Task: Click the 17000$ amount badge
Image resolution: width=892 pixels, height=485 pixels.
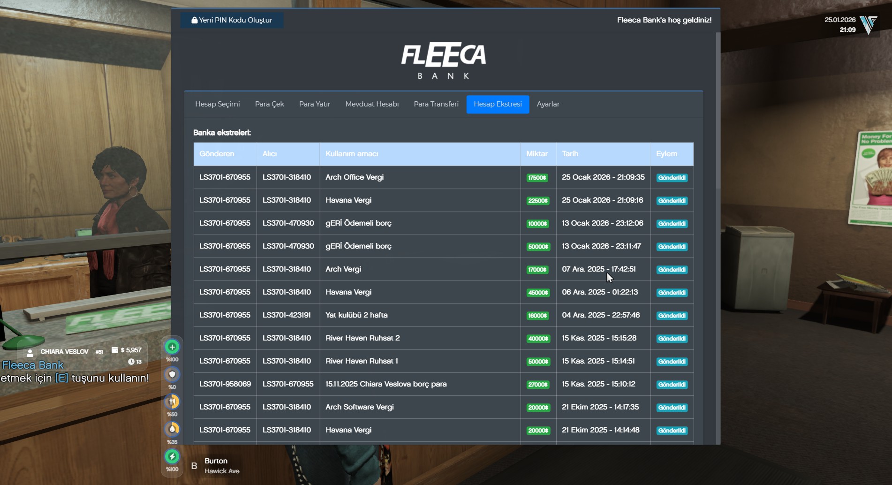Action: (x=537, y=270)
